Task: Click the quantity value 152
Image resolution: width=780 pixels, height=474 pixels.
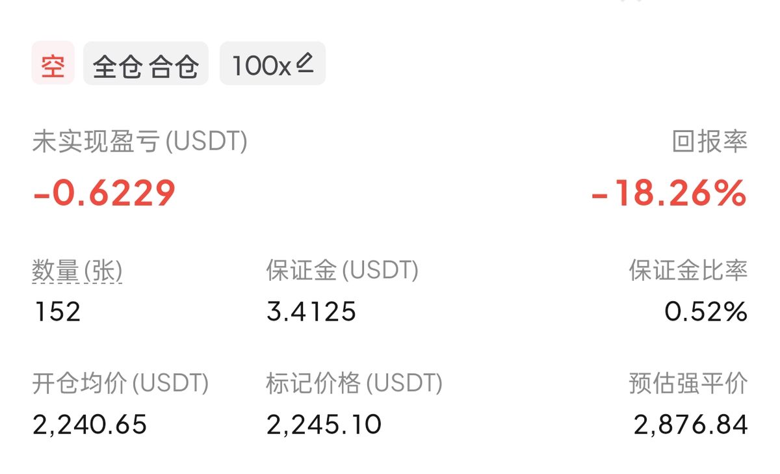Action: pos(57,312)
